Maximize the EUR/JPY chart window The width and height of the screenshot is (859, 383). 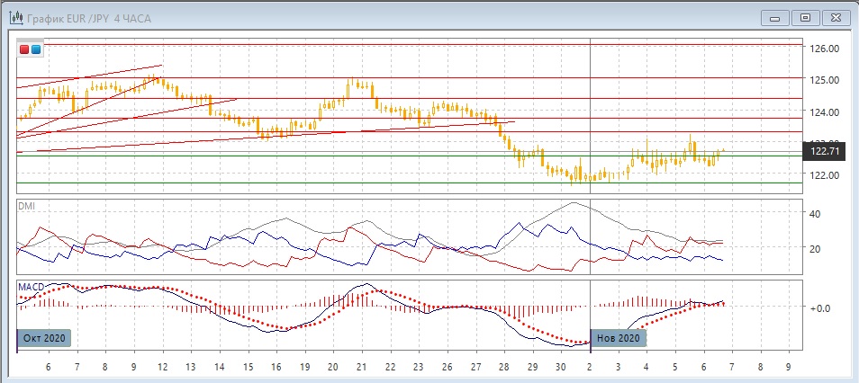[805, 17]
